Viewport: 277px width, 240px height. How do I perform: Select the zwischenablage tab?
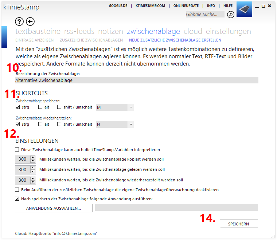pyautogui.click(x=153, y=31)
